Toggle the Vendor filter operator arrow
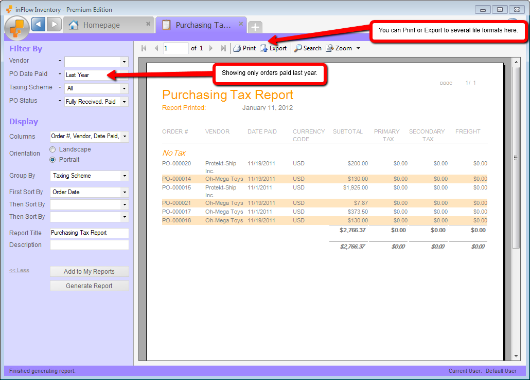 point(60,61)
